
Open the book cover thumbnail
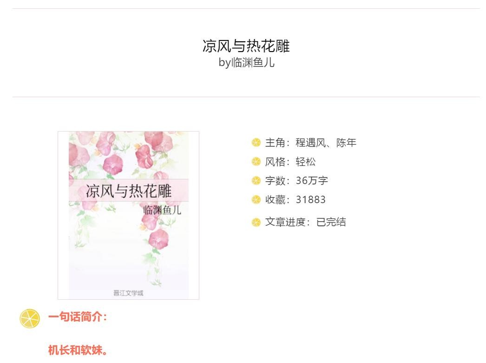click(x=128, y=216)
